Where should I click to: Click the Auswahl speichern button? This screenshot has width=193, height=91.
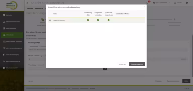point(137,64)
